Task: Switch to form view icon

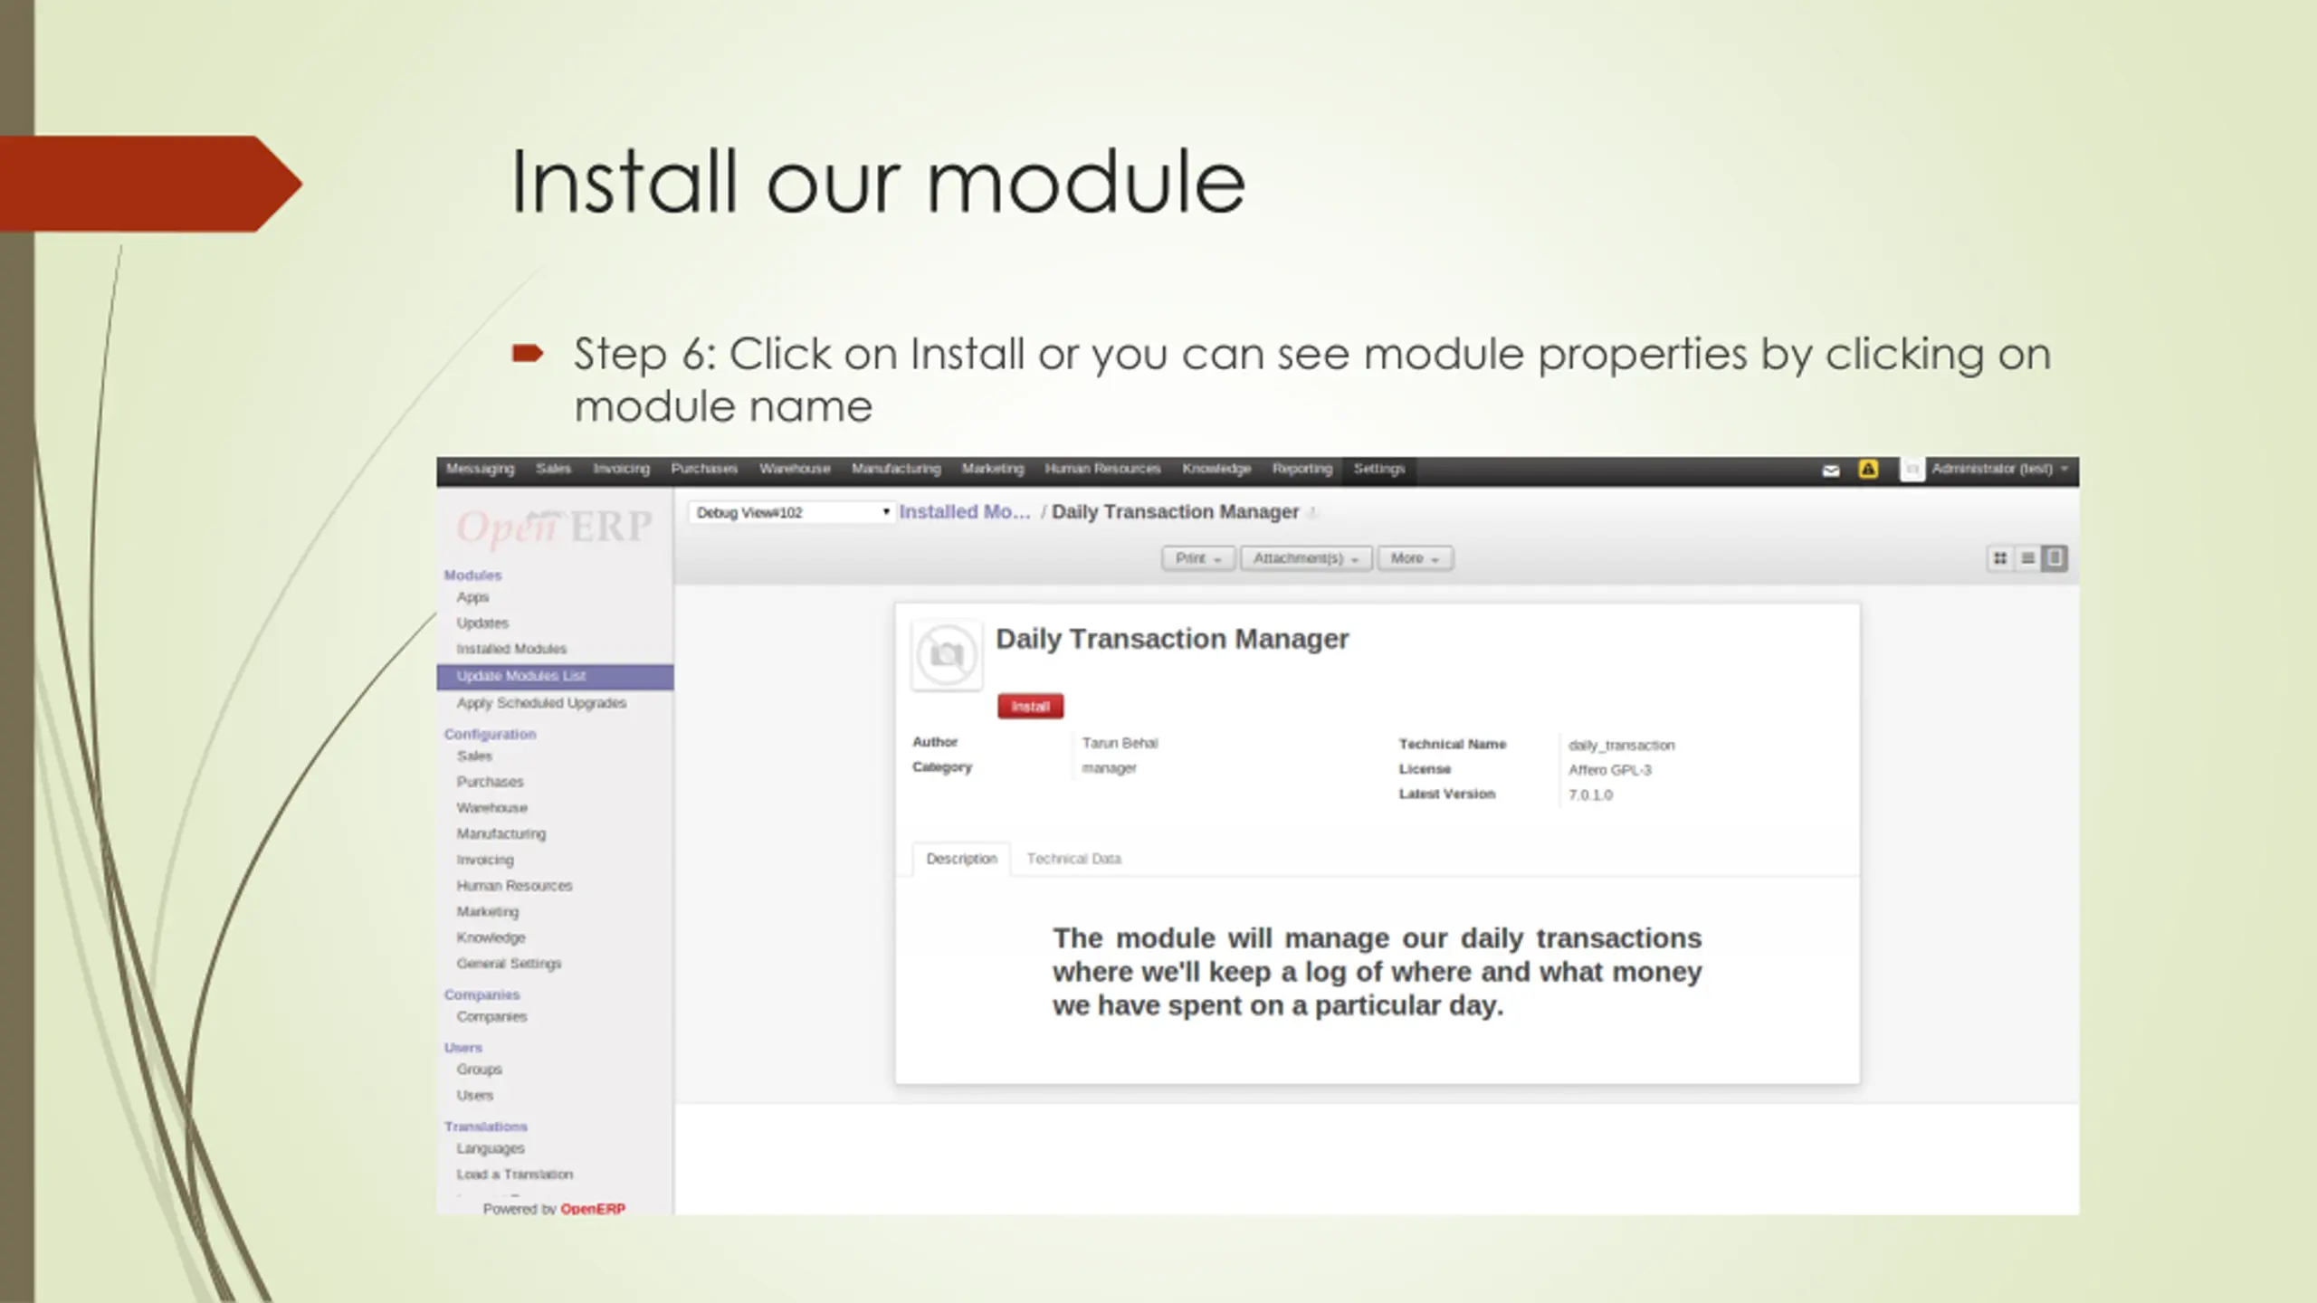Action: point(2055,558)
